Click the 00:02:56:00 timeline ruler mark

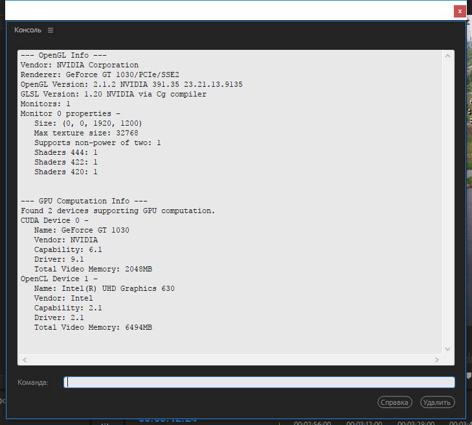tap(313, 423)
